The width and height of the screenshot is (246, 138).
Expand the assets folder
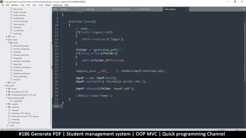(x=7, y=89)
